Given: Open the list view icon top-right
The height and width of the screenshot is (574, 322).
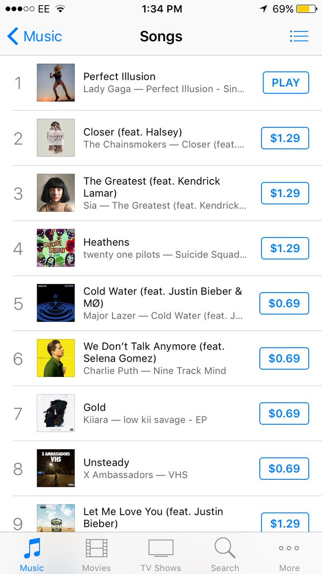Looking at the screenshot, I should tap(299, 36).
